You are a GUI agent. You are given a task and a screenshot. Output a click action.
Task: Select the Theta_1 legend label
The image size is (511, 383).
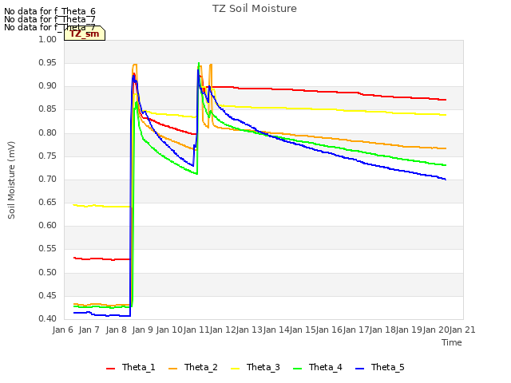coord(138,367)
